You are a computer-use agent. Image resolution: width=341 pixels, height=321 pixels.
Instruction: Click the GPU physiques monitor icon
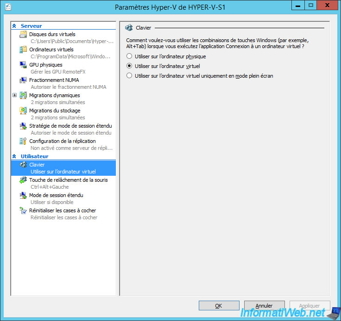[23, 65]
